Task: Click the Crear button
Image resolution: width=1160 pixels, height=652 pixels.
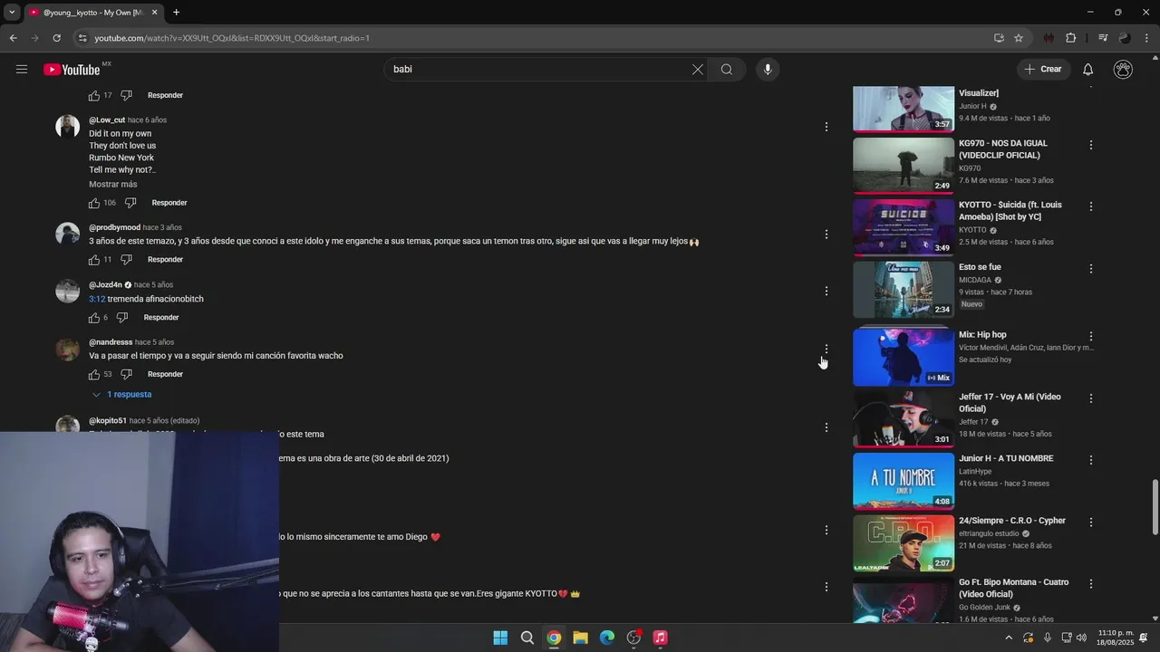Action: (1043, 70)
